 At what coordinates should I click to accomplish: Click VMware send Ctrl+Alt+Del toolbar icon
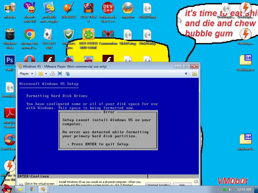52,74
